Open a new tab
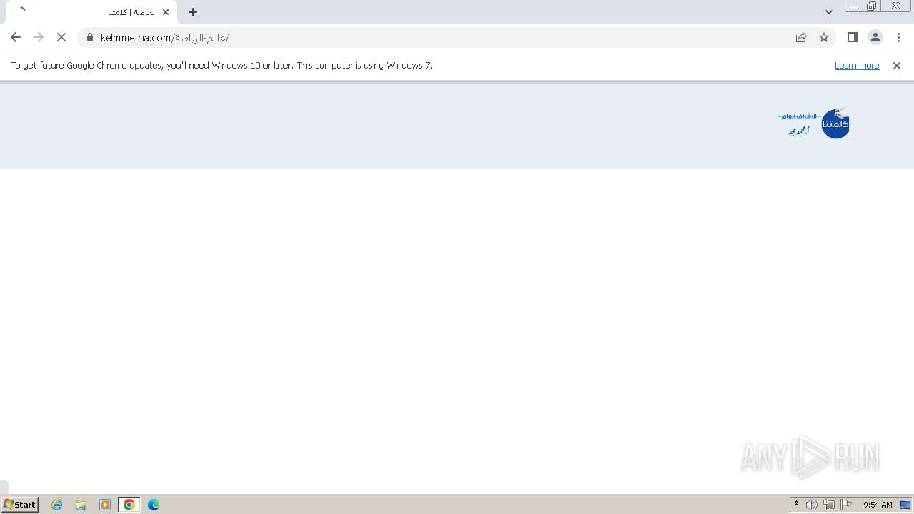The height and width of the screenshot is (514, 914). point(193,12)
